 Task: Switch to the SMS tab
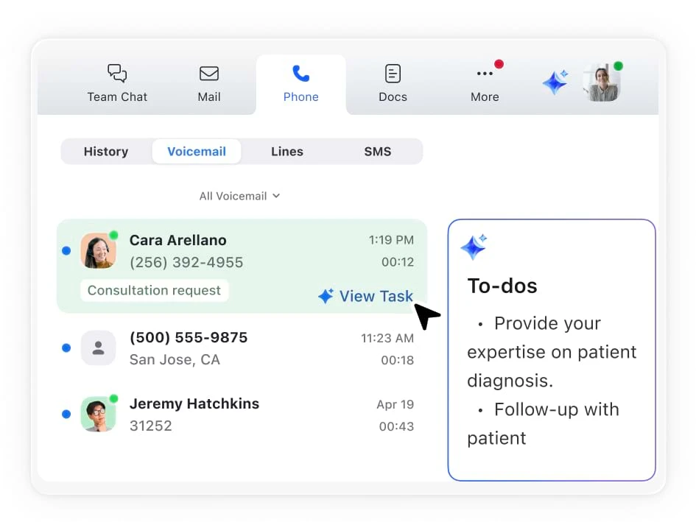[x=377, y=152]
